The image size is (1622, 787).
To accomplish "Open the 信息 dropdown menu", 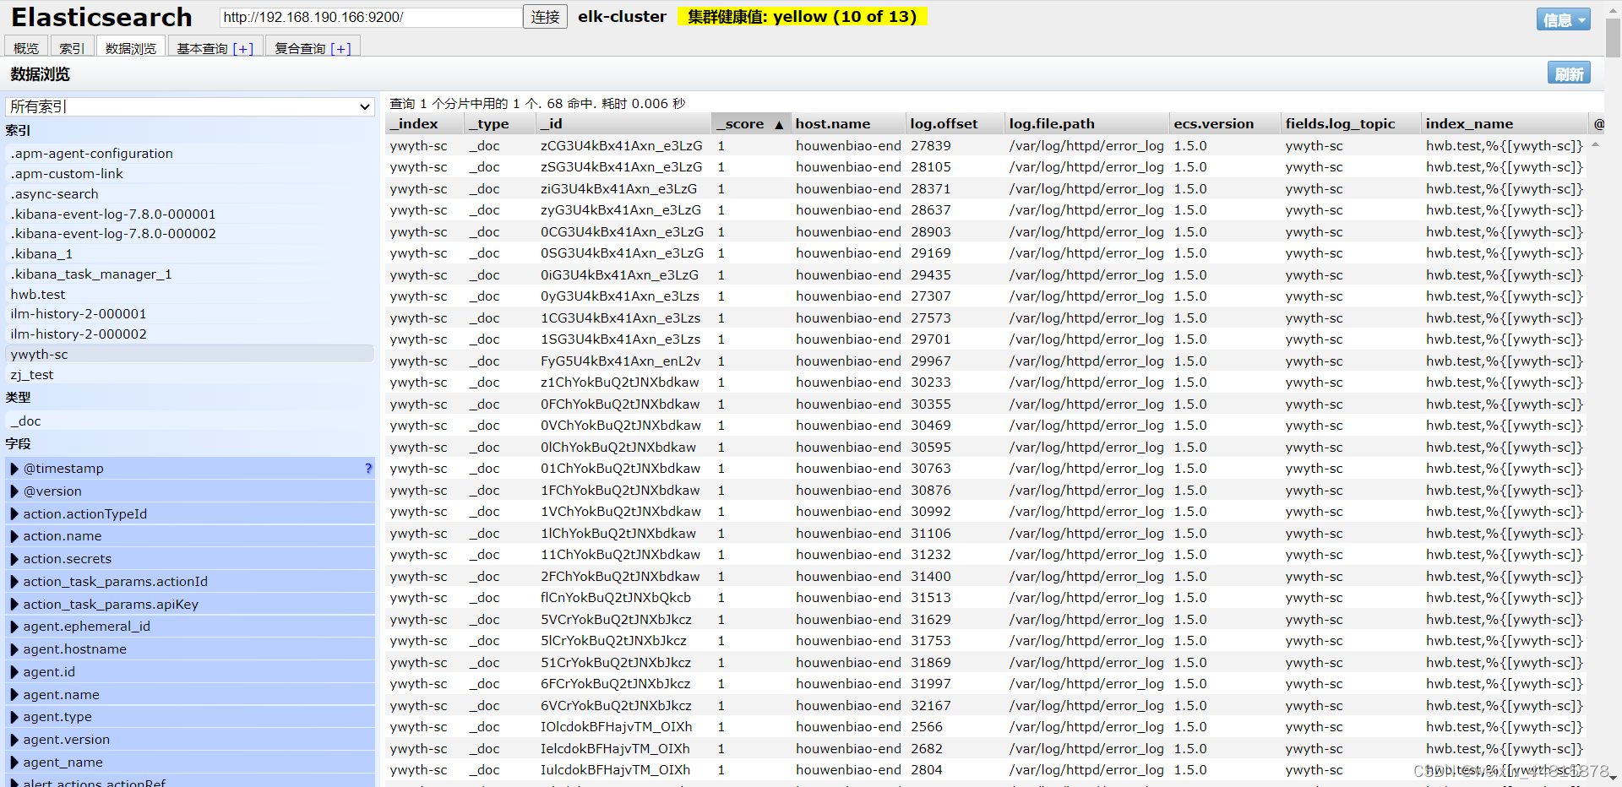I will pyautogui.click(x=1563, y=19).
